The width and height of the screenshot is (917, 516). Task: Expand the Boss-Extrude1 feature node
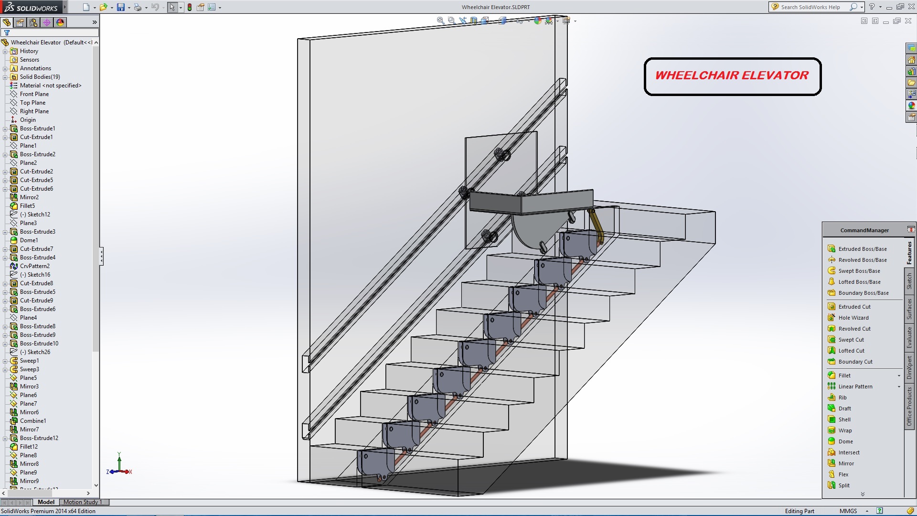tap(5, 129)
